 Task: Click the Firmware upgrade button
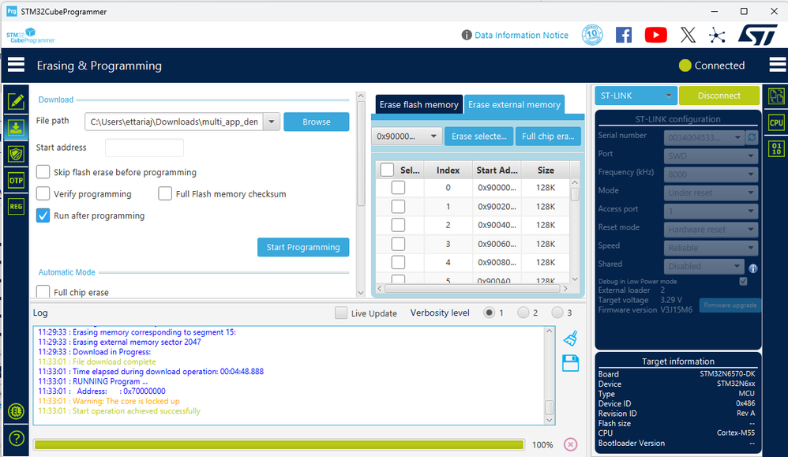pos(730,305)
